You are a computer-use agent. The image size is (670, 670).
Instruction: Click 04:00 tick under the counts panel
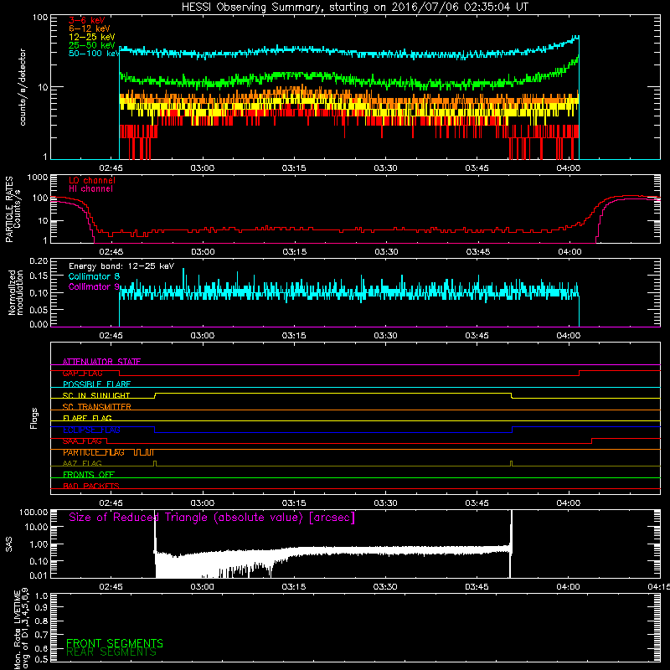569,168
